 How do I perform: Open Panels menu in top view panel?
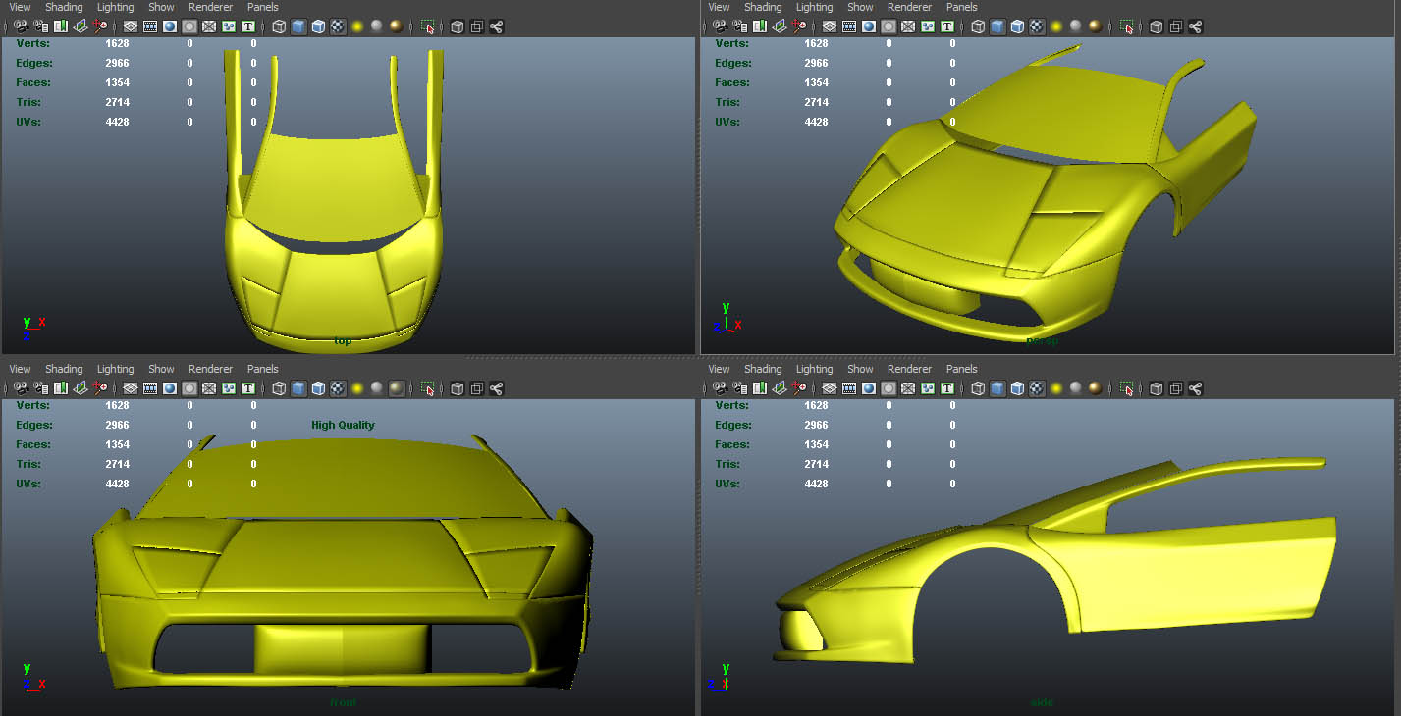tap(263, 7)
